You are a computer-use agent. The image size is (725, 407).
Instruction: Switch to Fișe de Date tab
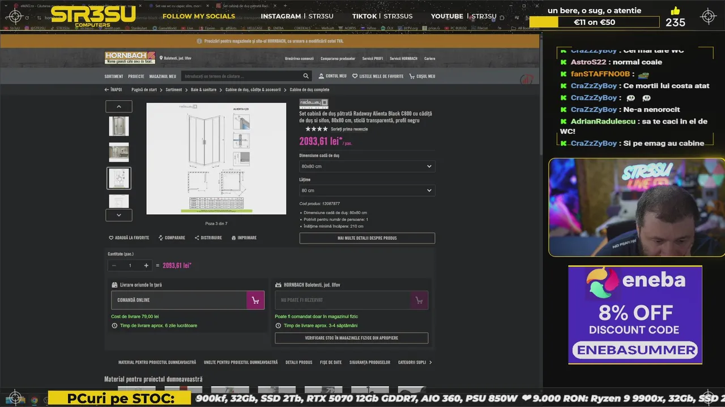[331, 362]
